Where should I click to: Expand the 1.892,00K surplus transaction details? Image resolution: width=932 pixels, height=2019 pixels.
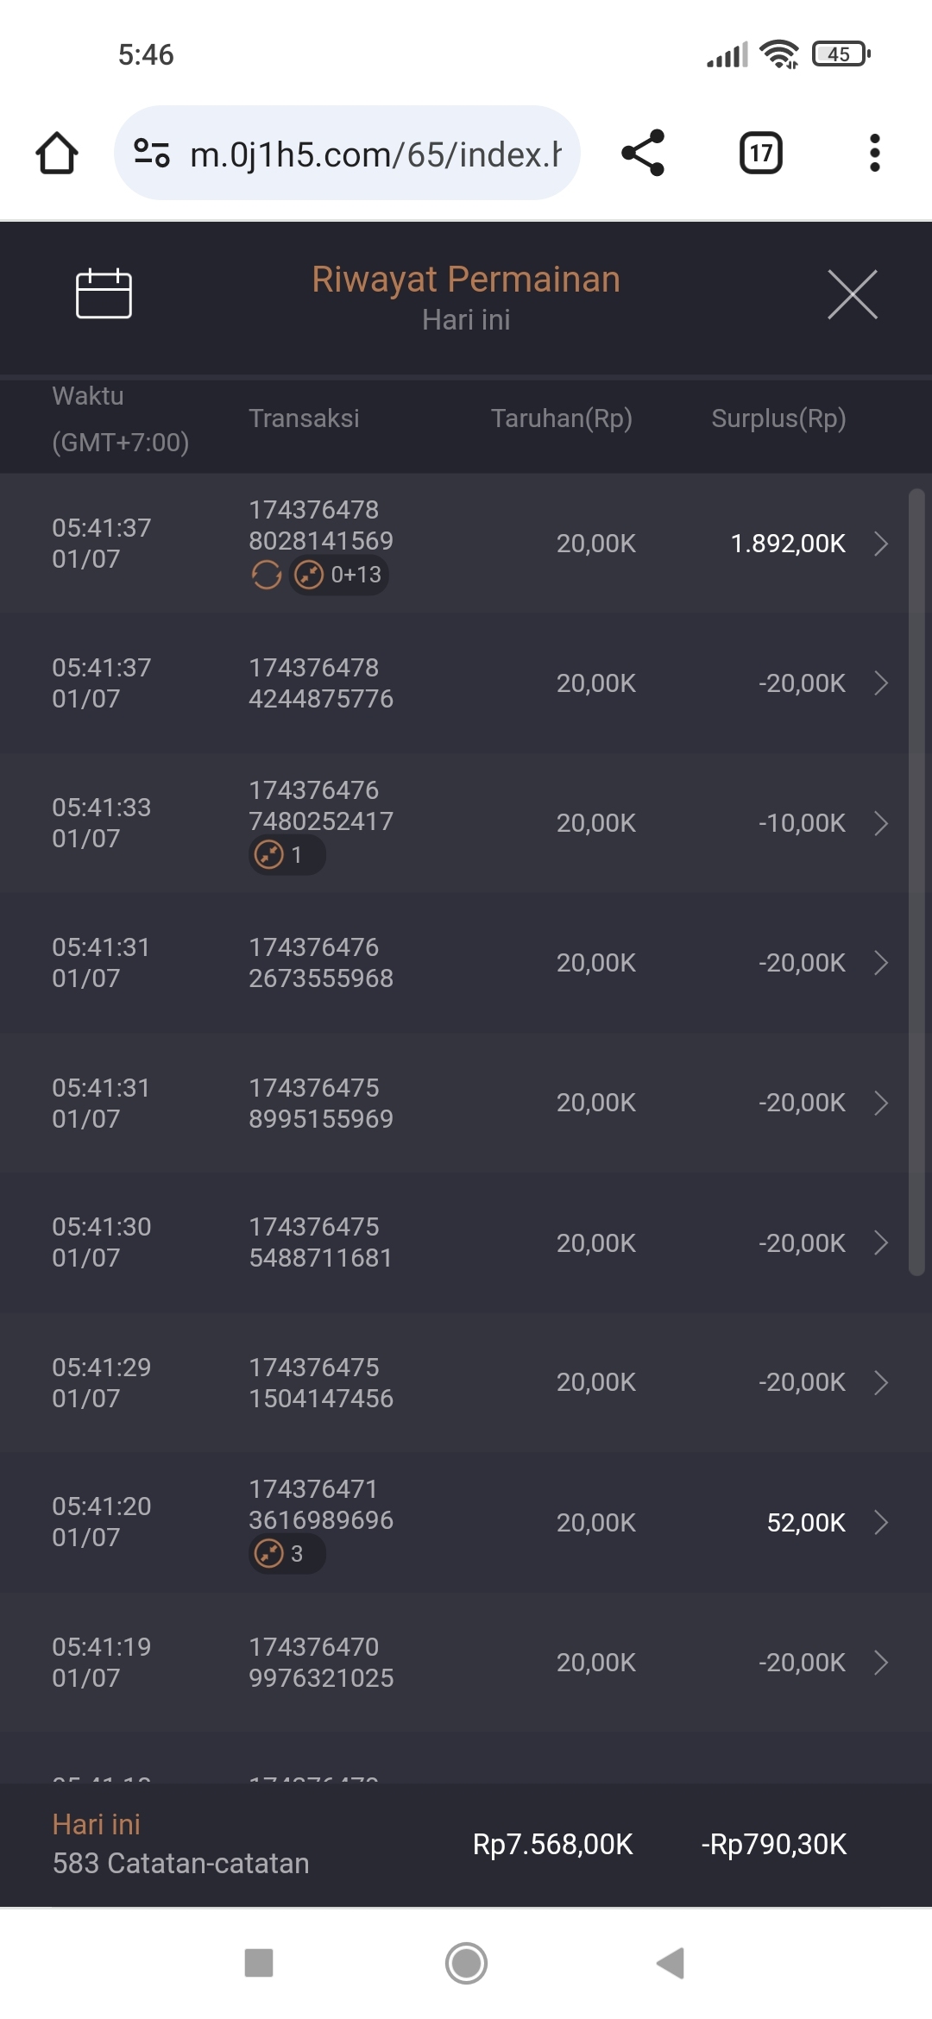click(880, 544)
